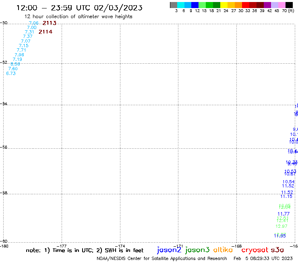Click the purple swatch in the color scale
Screen dimensions: 298x262
(x=267, y=5)
